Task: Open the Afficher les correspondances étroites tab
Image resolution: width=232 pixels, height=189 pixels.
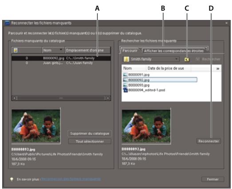Action: pyautogui.click(x=174, y=51)
